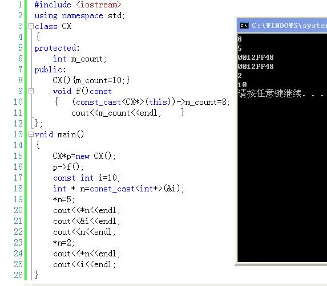Click the const int i=10; statement
327x286 pixels.
click(87, 178)
